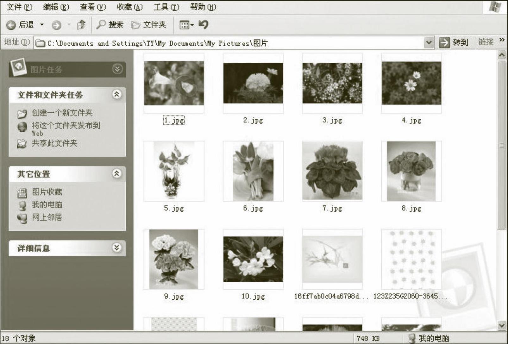This screenshot has width=508, height=344.
Task: Select the 3.jpg thumbnail
Action: point(332,83)
